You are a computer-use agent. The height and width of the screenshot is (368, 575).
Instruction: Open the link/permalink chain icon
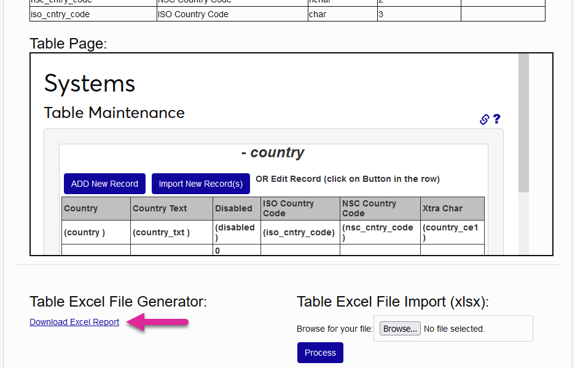(x=484, y=119)
